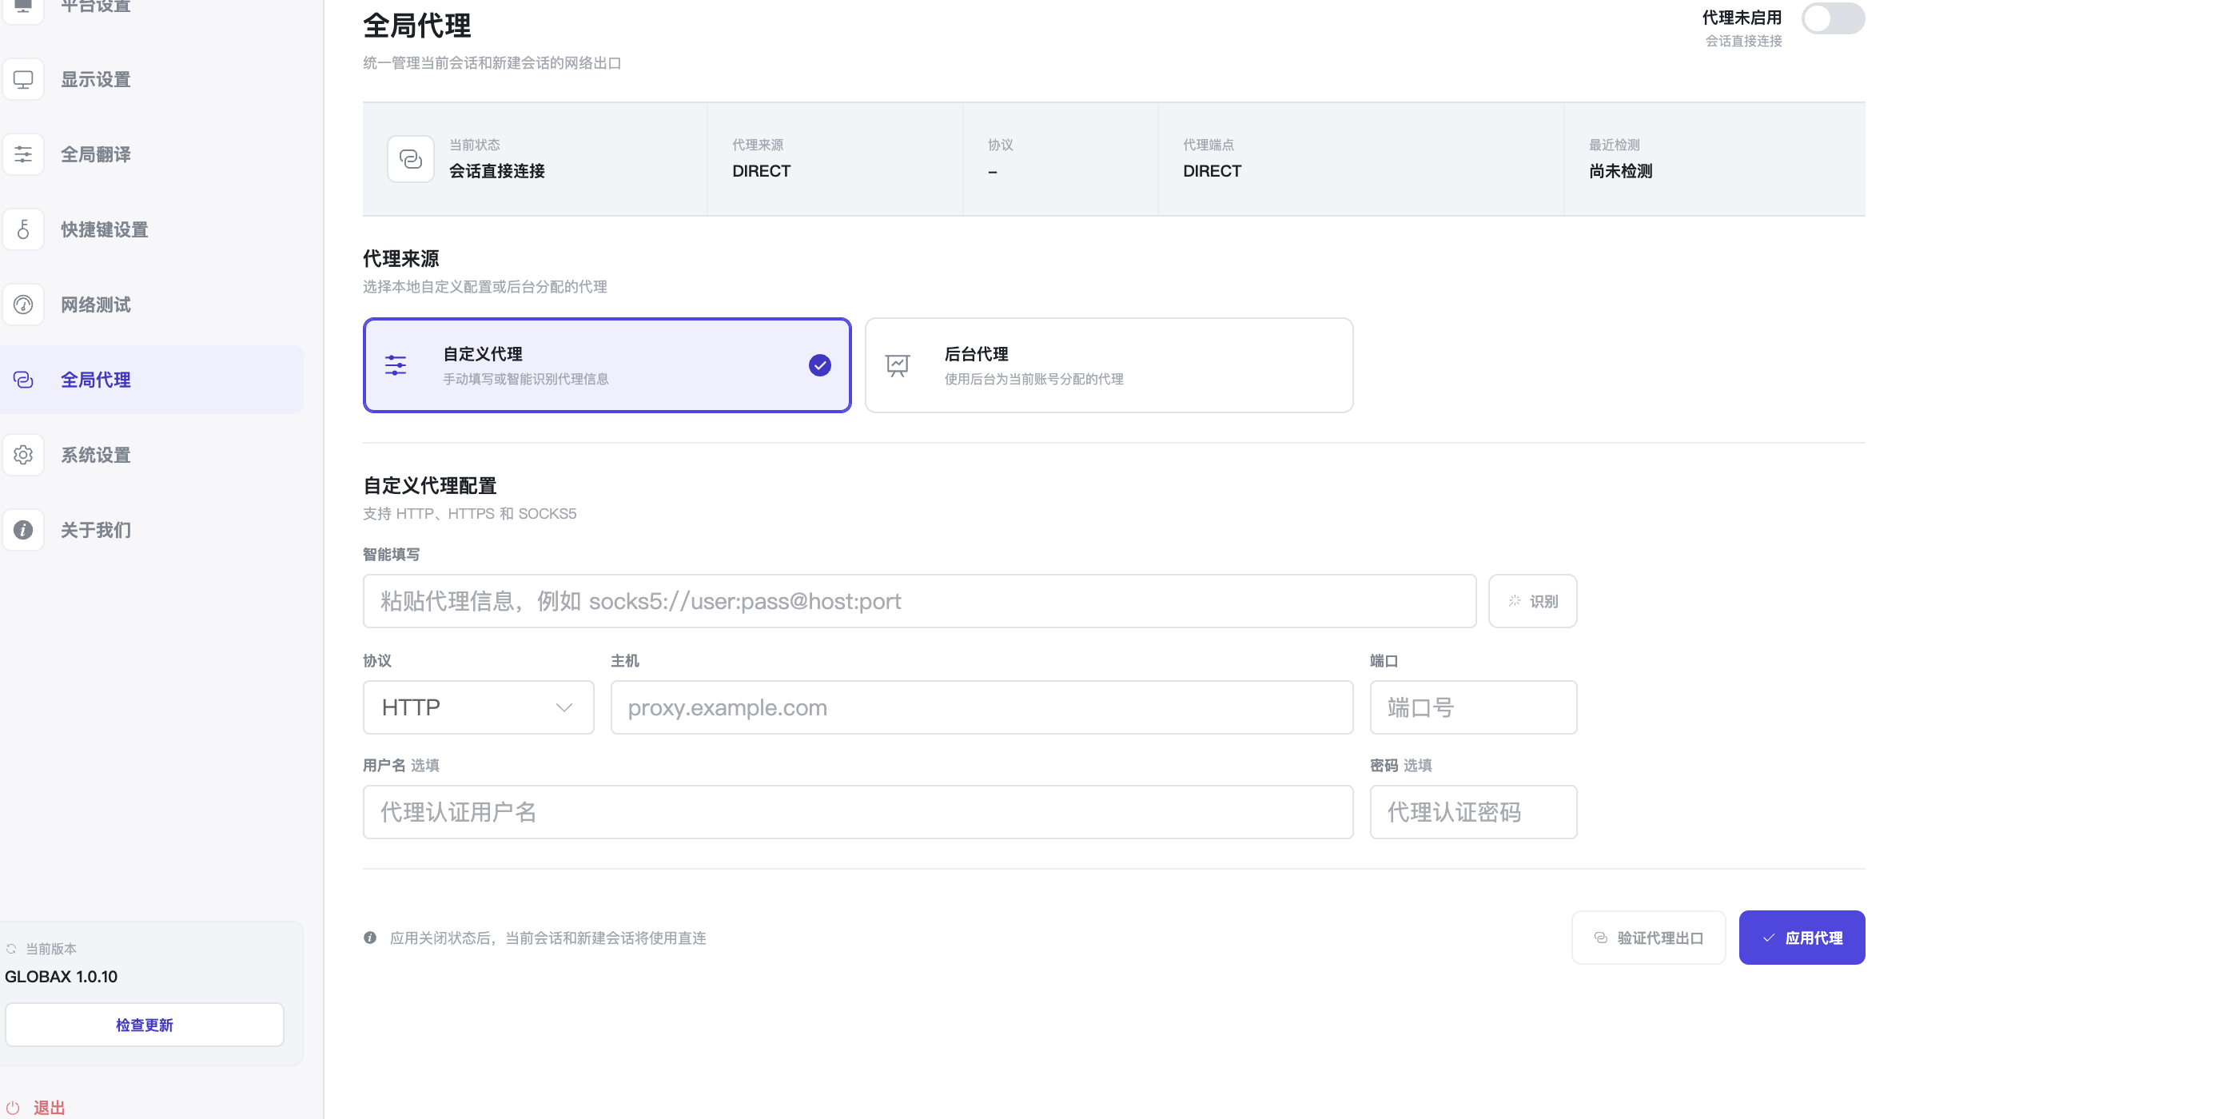Focus the 代理认证密码 password field

click(1472, 812)
